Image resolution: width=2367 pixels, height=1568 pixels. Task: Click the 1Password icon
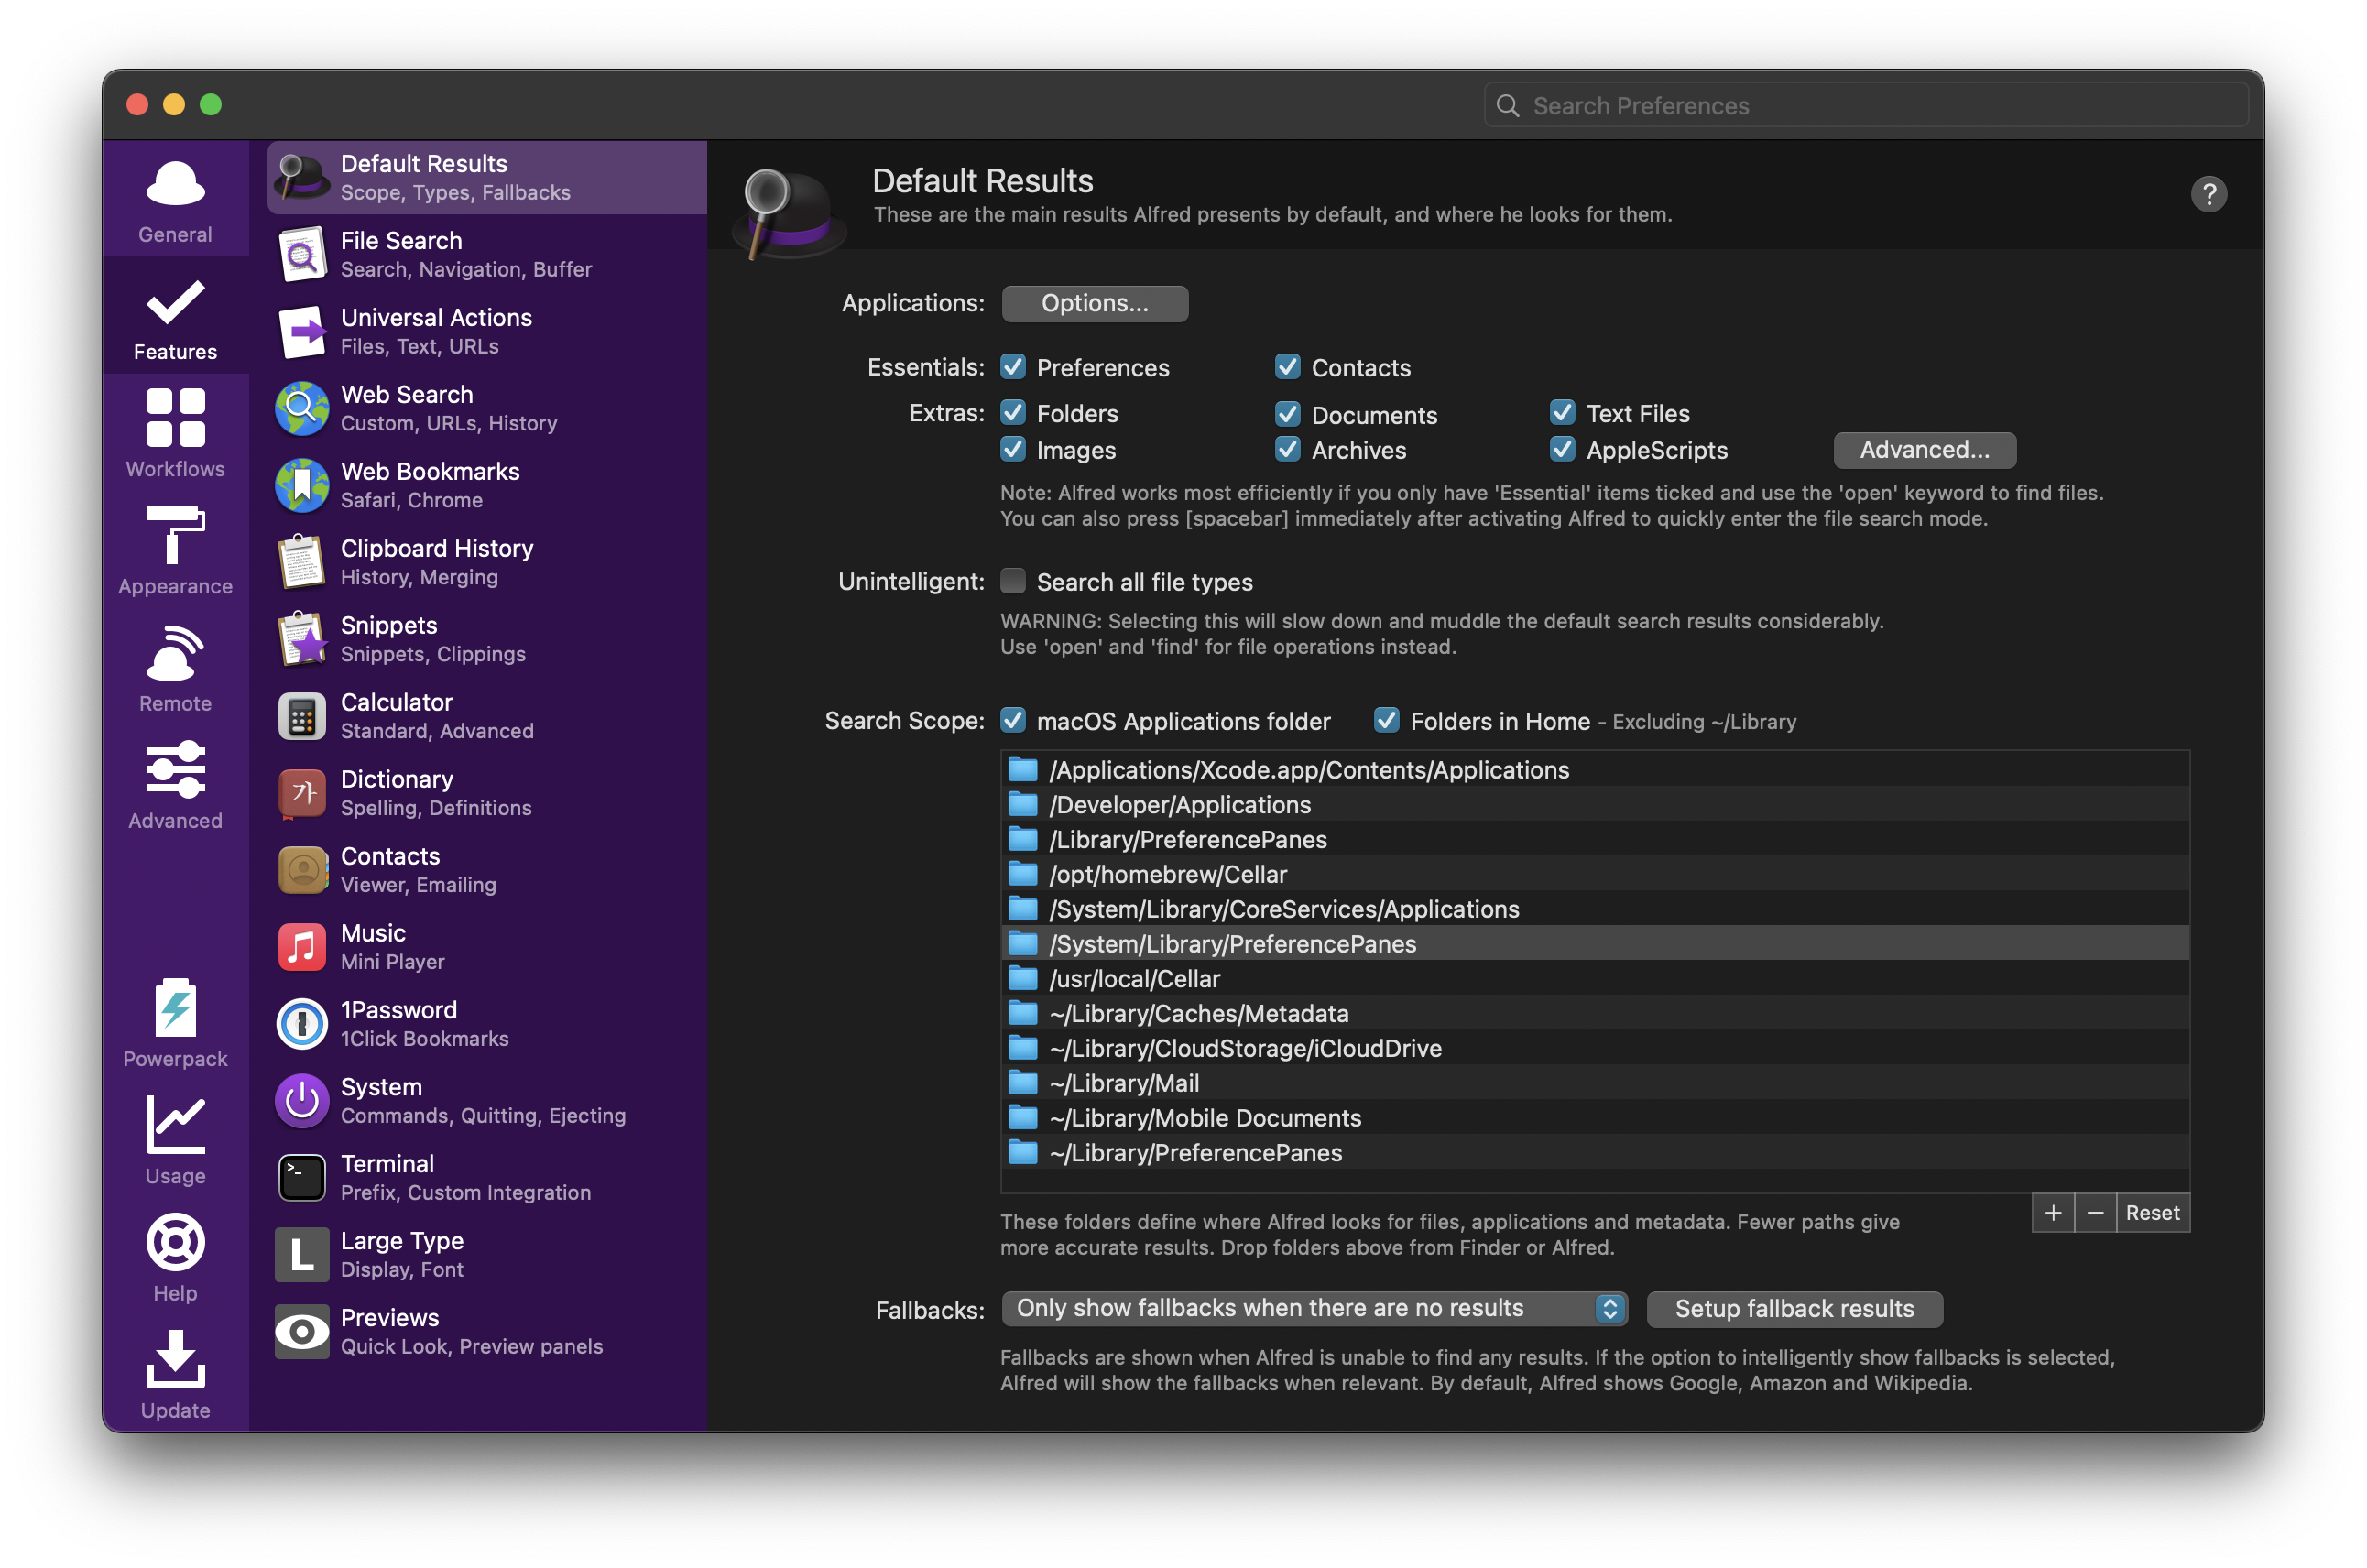click(x=302, y=1025)
